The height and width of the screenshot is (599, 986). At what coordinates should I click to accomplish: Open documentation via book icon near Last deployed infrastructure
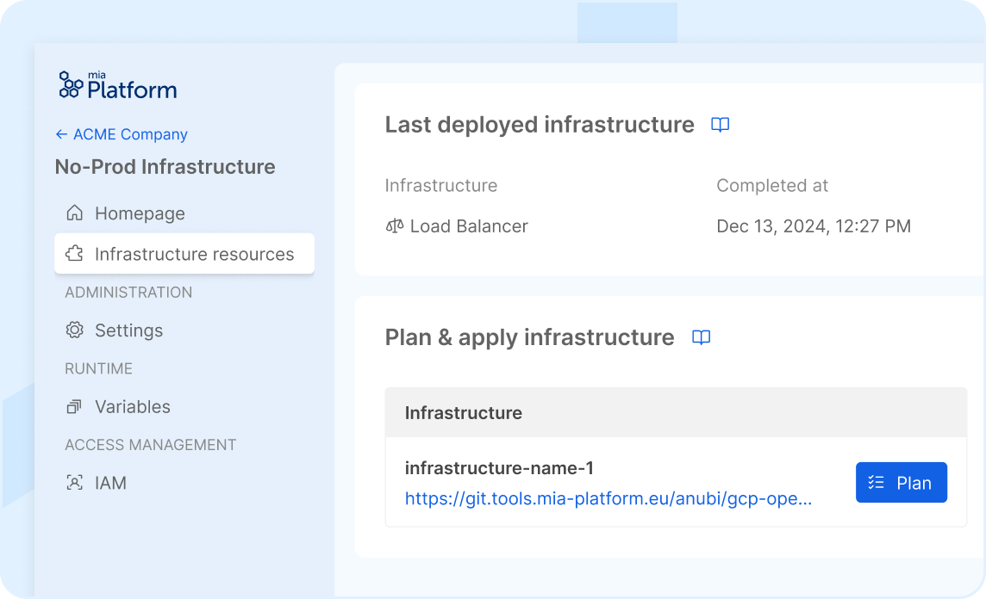point(720,125)
